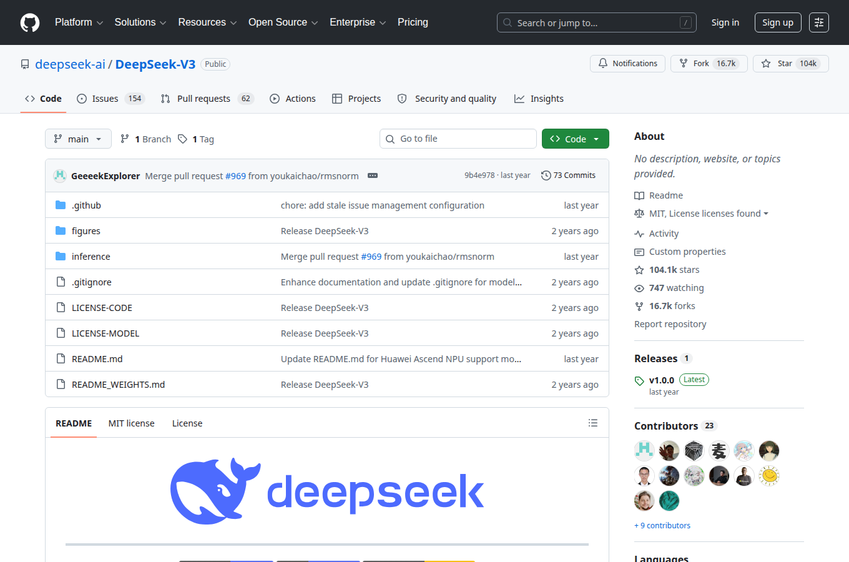
Task: Click the first contributor avatar
Action: point(644,450)
